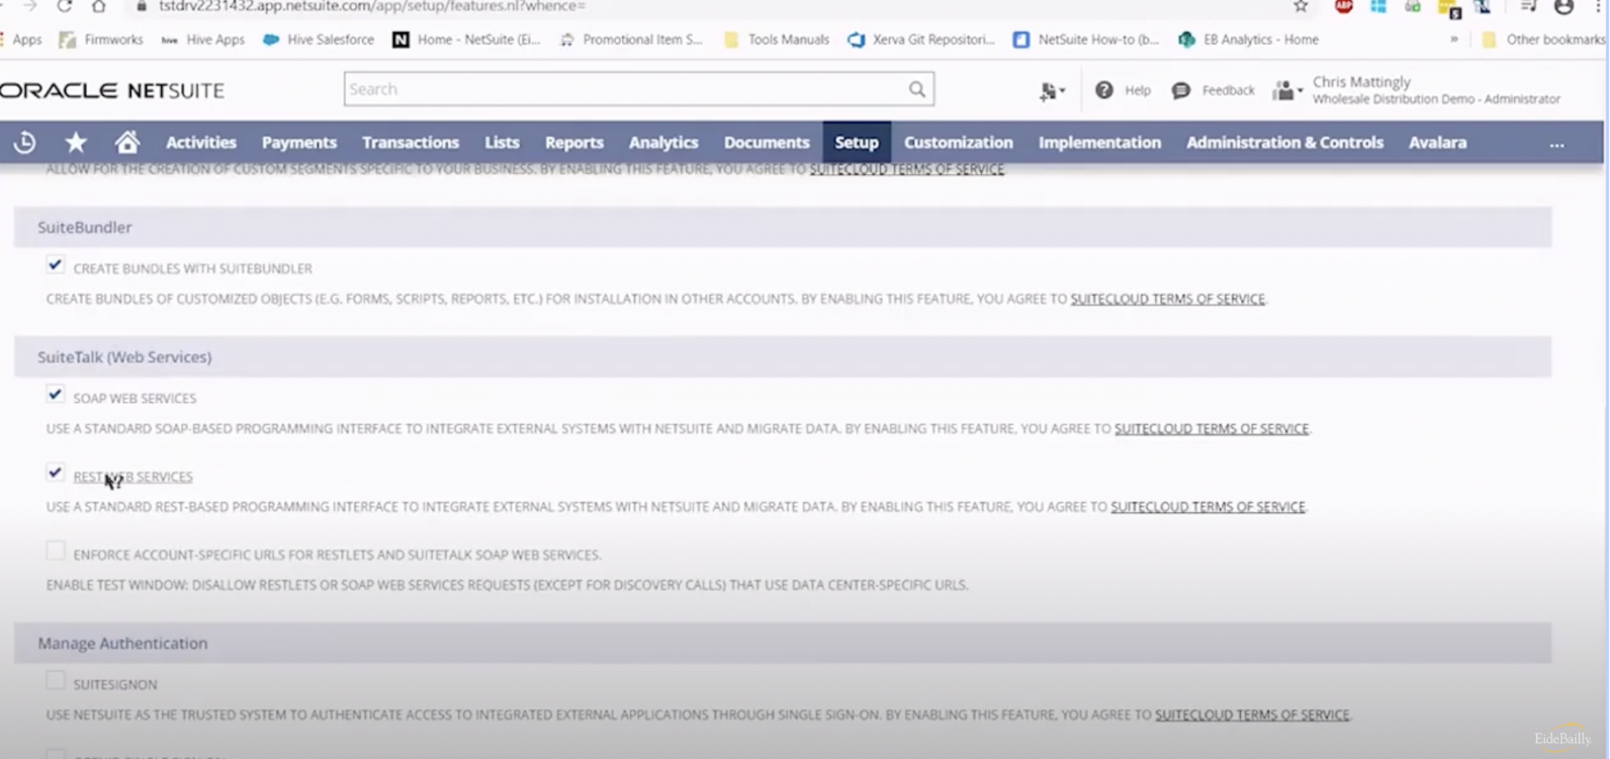
Task: Open the Hive Salesforce bookmark
Action: point(318,39)
